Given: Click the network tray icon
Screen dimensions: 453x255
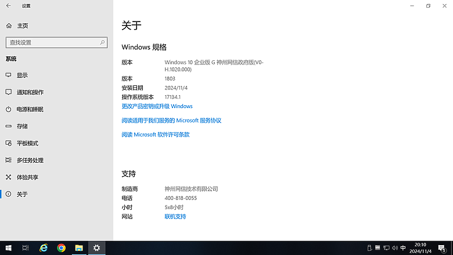Looking at the screenshot, I should point(386,248).
